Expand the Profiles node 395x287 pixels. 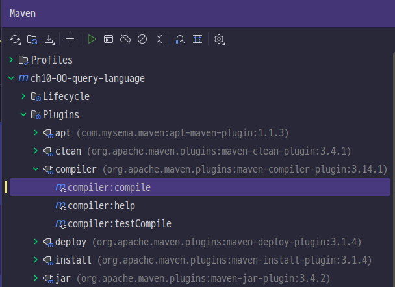pos(11,60)
